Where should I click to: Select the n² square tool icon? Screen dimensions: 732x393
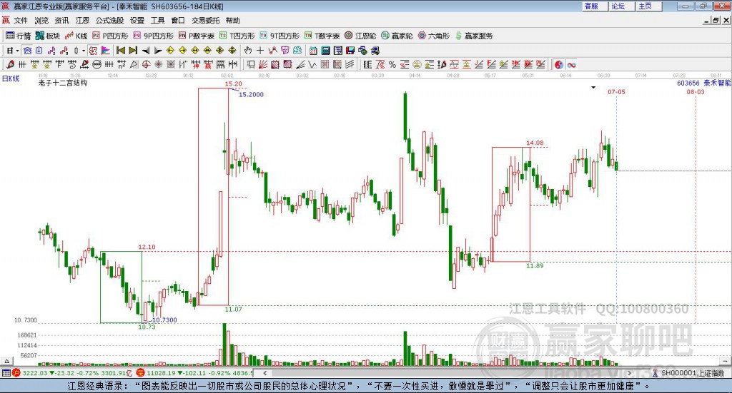tap(122, 64)
